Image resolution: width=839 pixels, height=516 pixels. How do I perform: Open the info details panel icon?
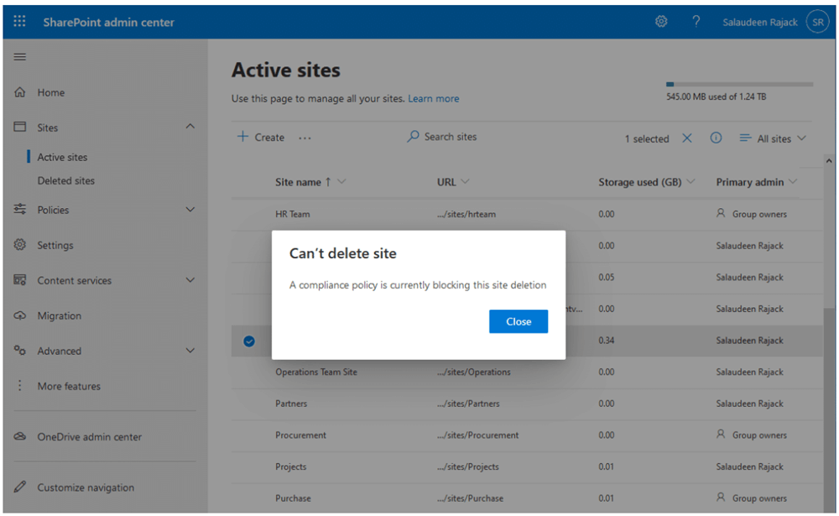click(716, 138)
